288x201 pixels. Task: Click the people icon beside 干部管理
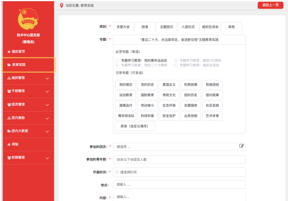click(x=9, y=91)
